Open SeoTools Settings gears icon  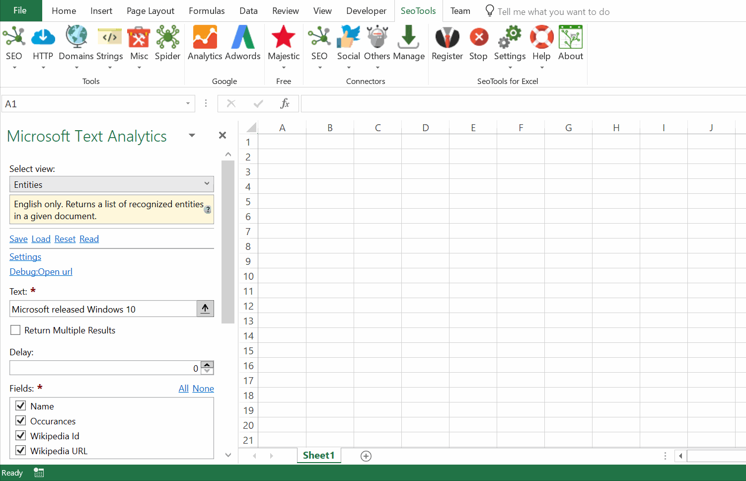point(510,37)
